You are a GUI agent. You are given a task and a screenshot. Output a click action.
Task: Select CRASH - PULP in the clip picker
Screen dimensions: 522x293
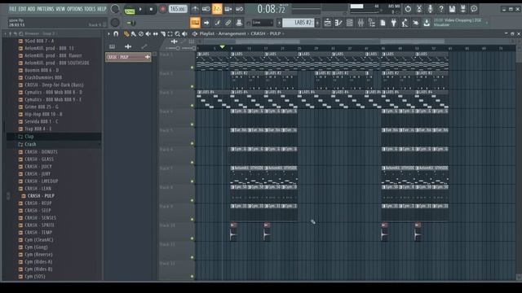tap(128, 57)
